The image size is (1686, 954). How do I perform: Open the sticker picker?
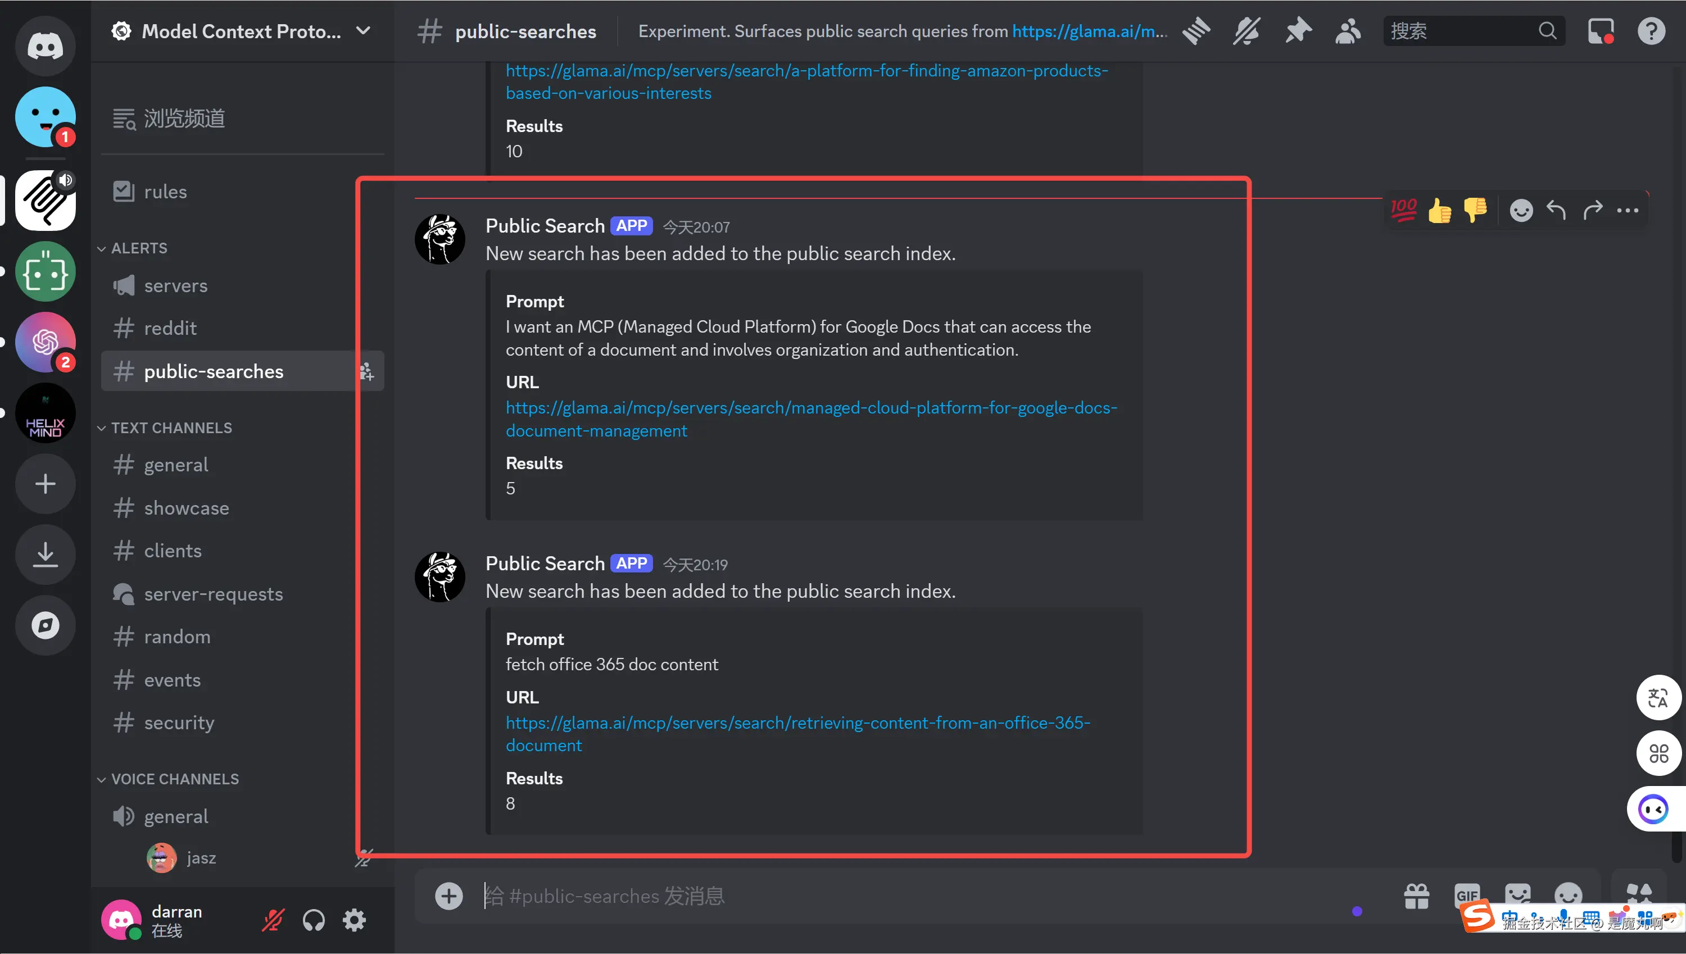click(x=1517, y=896)
